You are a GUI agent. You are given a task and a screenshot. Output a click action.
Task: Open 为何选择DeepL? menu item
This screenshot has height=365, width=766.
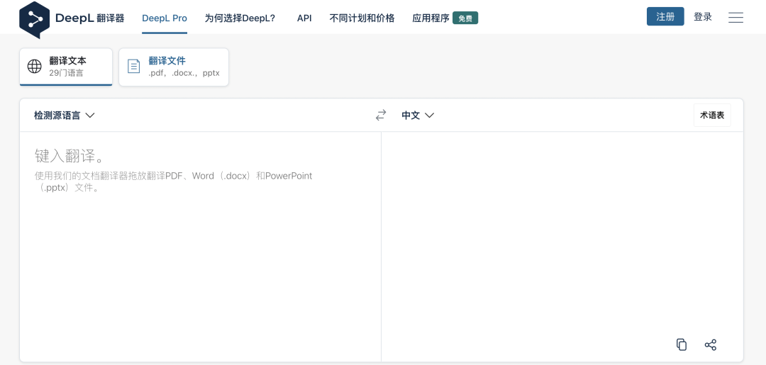pos(240,18)
